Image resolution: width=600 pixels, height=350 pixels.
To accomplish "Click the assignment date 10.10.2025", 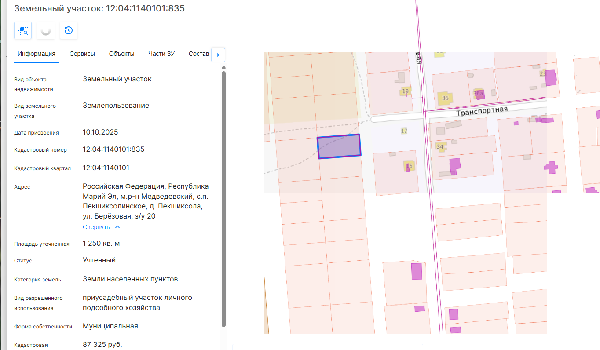I will 100,132.
